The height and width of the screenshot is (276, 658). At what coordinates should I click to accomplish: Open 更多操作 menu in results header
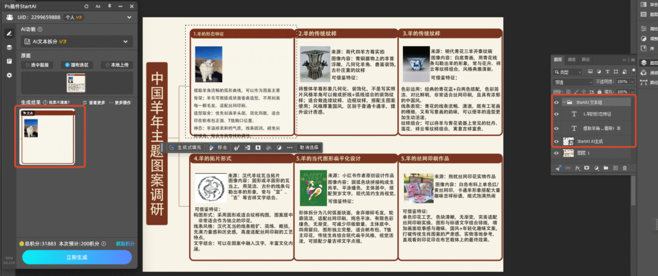120,102
